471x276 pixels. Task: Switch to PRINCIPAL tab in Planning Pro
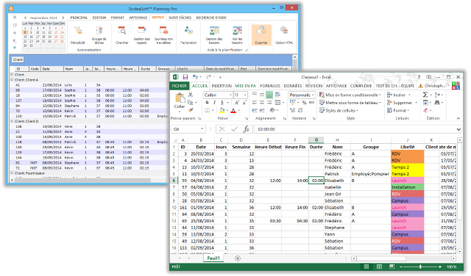[x=79, y=18]
